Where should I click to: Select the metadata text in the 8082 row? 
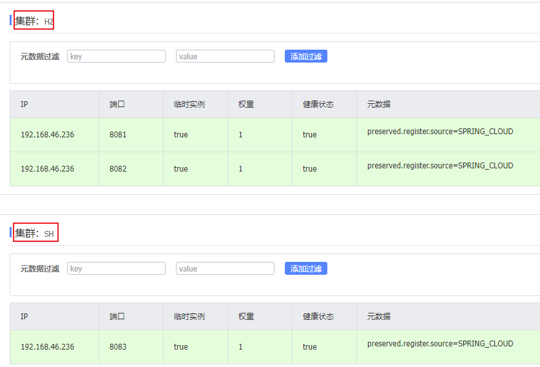[440, 166]
